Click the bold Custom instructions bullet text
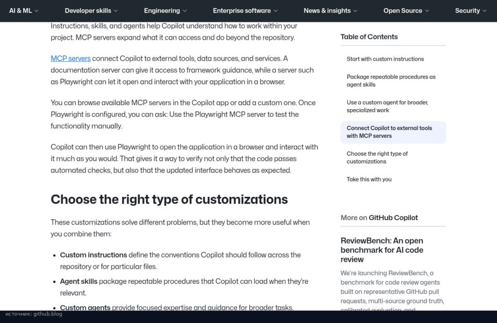Screen dimensions: 497x323 (94, 255)
